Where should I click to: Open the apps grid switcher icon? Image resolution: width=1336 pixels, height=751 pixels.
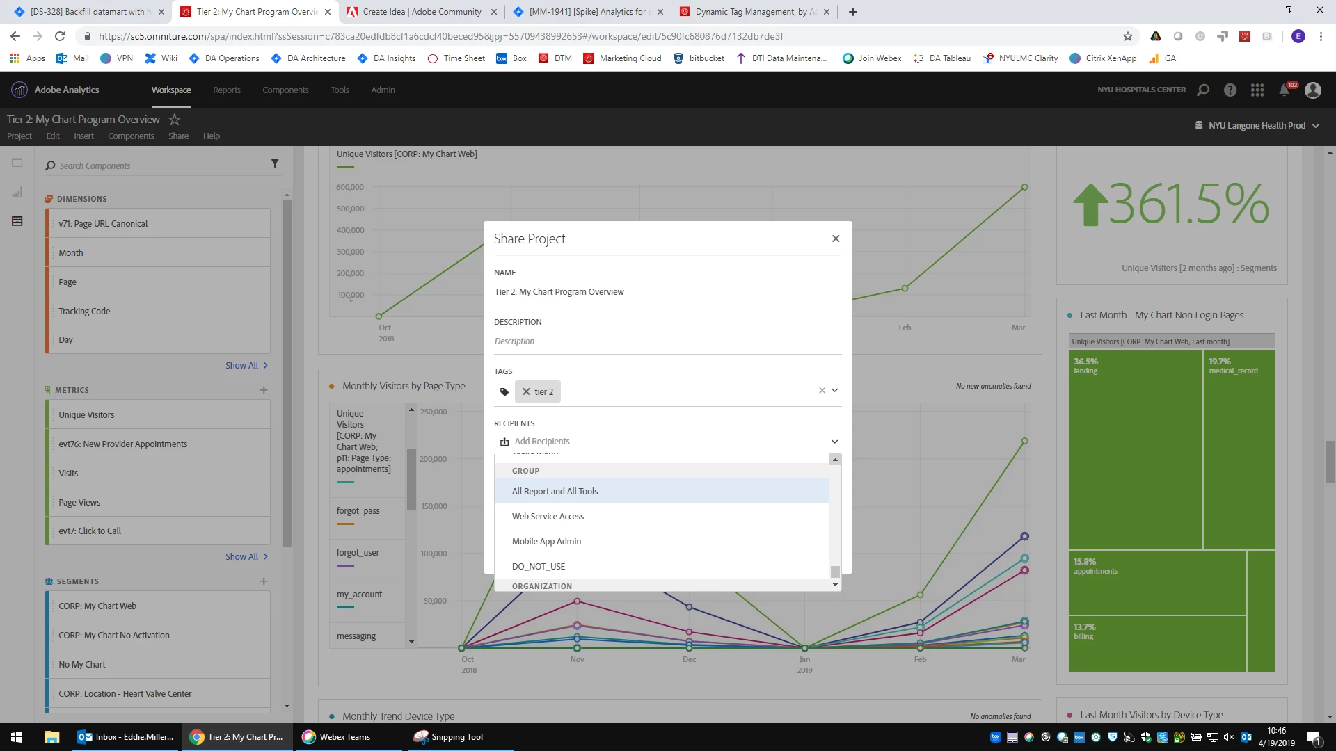coord(1257,90)
